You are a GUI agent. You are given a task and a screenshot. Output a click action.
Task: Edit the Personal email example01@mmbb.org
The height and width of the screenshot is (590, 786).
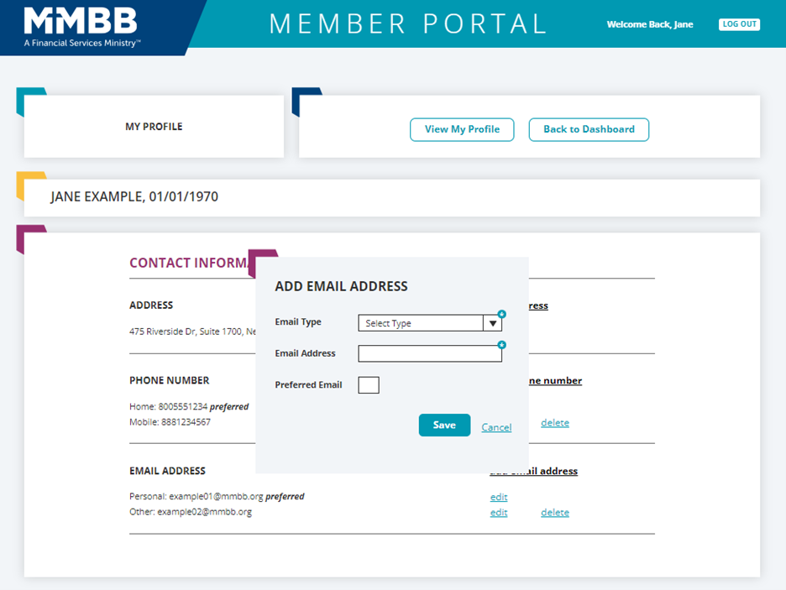tap(499, 497)
